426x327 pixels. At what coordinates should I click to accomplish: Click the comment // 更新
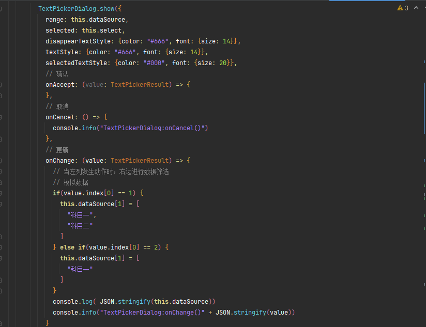click(57, 150)
